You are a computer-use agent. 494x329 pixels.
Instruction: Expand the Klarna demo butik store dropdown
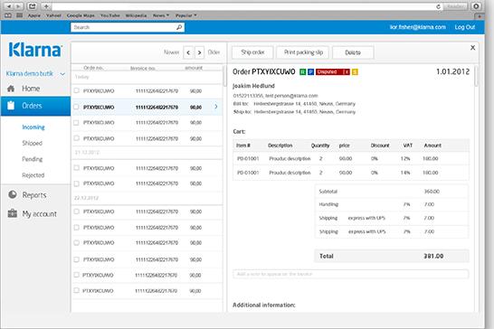[x=62, y=74]
